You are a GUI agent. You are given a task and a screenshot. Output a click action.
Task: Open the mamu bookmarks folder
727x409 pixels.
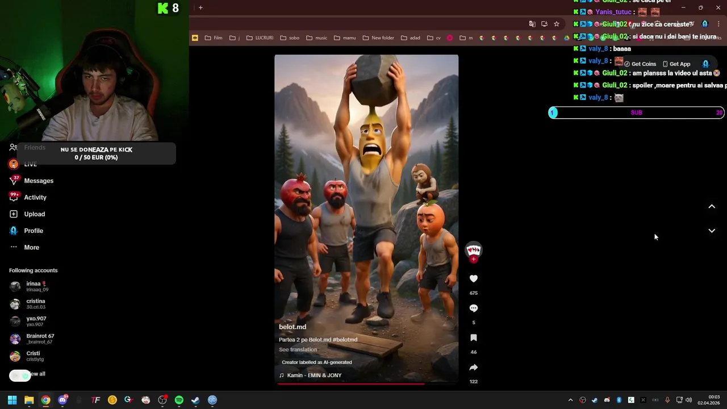tap(345, 38)
